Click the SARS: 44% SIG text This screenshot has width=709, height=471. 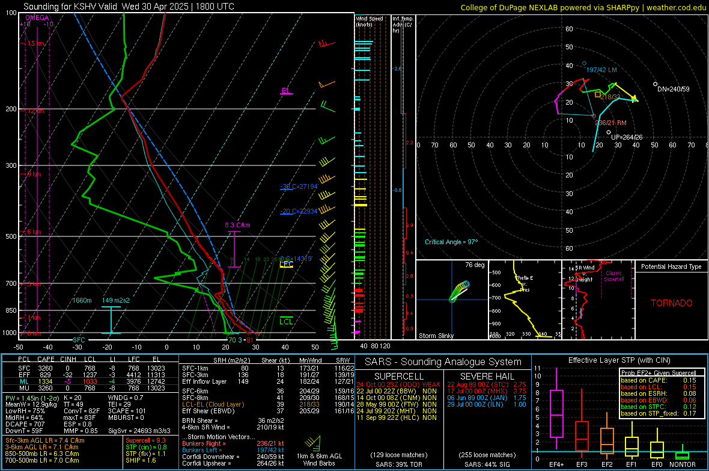pos(487,464)
